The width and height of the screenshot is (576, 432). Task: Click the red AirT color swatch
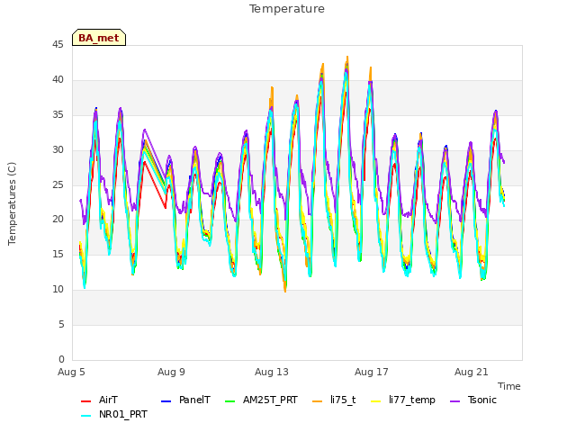pos(85,401)
